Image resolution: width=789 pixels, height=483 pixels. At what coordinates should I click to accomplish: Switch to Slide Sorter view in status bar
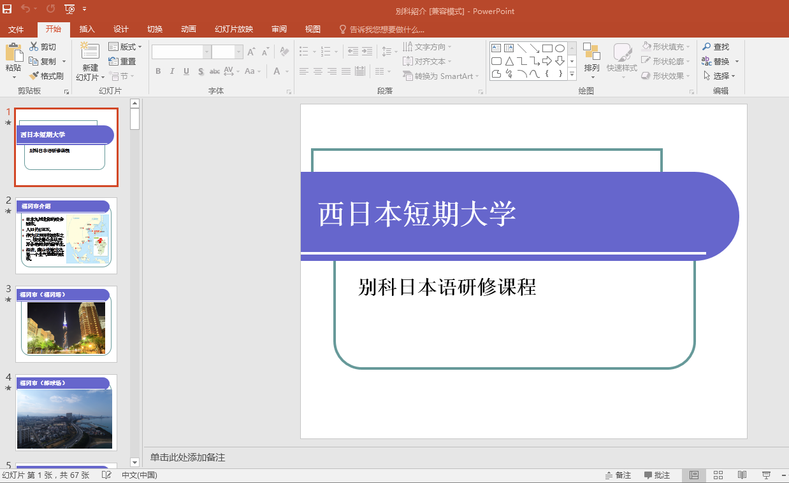[x=718, y=475]
